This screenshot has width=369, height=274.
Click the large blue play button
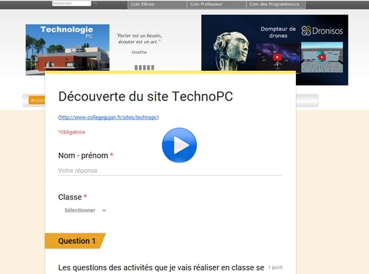point(179,145)
